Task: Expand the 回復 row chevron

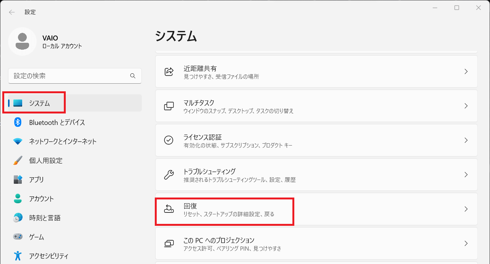Action: coord(466,209)
